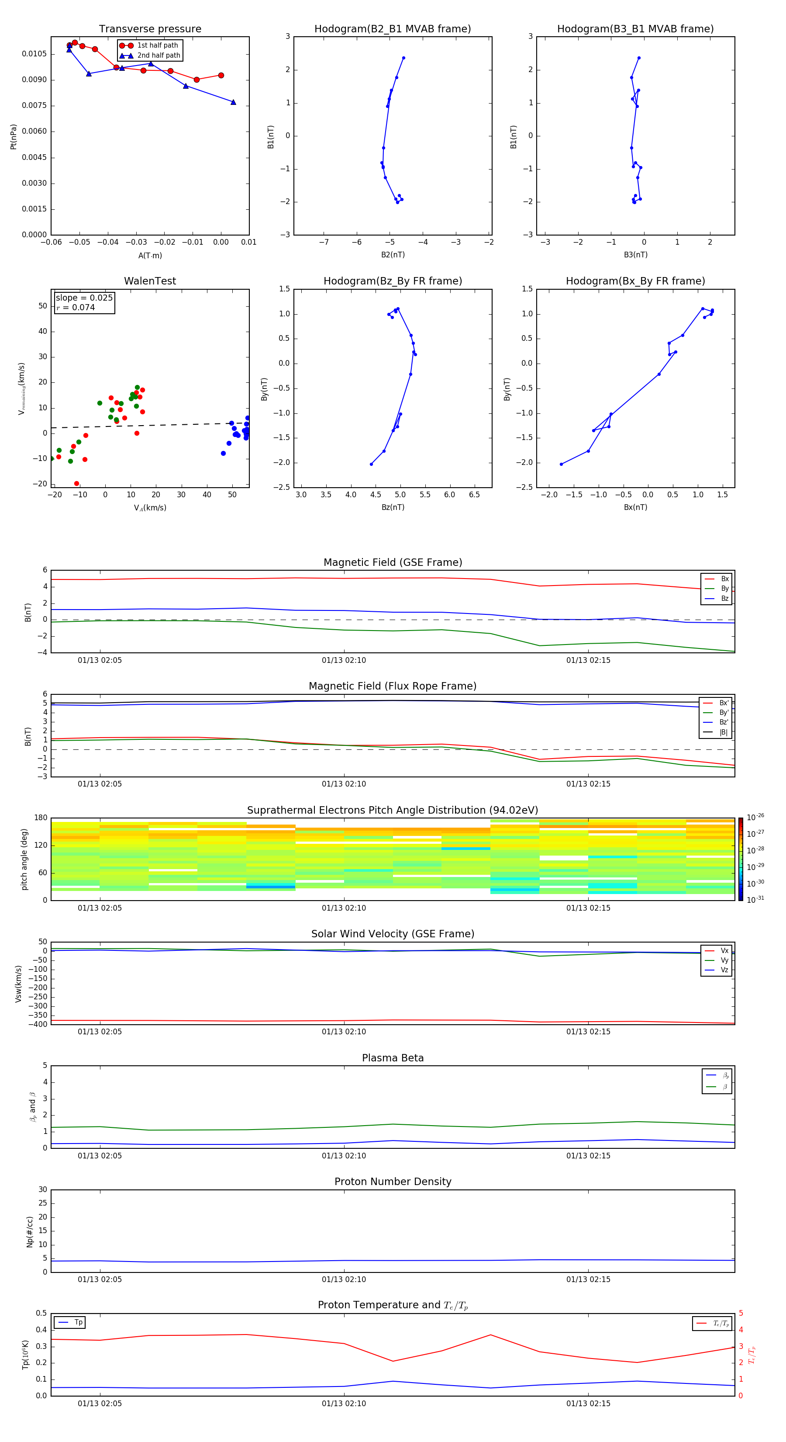Click the '01/13 02:05' tick label under the proton temperature plot
786x1442 pixels.
click(x=100, y=1404)
